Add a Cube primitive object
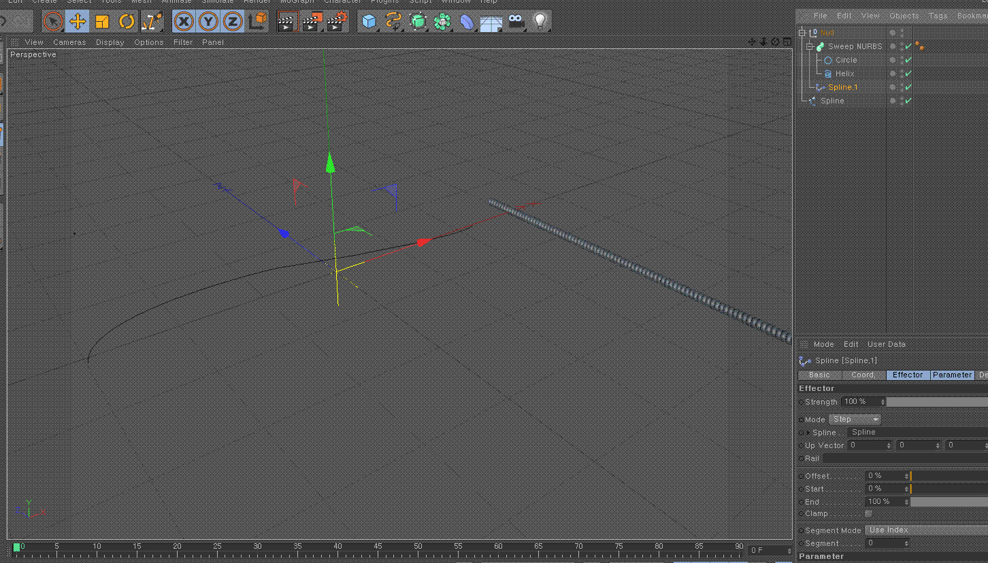Screen dimensions: 988x563 click(369, 22)
